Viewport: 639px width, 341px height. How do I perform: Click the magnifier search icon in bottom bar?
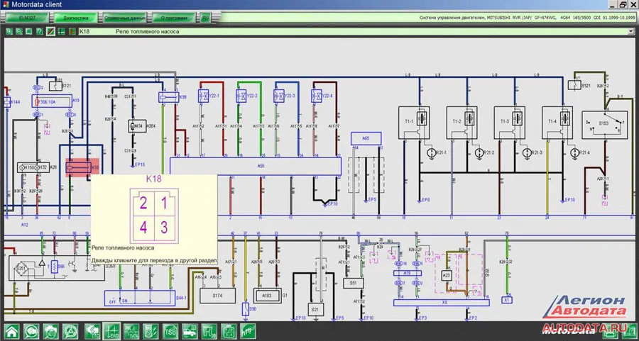click(x=51, y=332)
